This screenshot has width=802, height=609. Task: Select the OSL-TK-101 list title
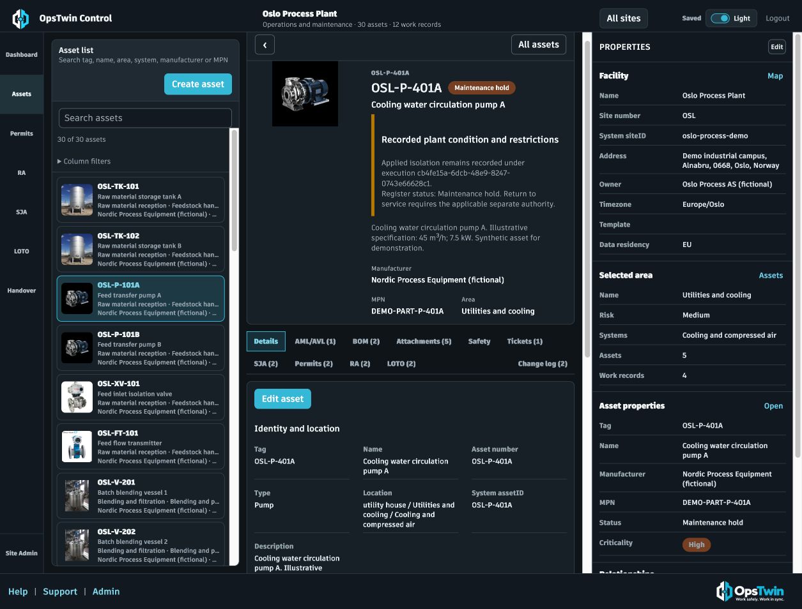[x=118, y=186]
